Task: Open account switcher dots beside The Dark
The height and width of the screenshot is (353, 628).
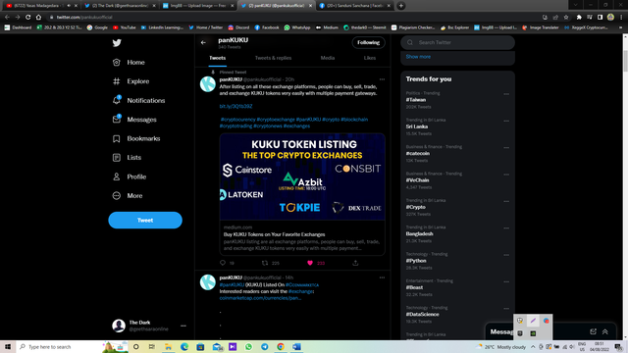Action: (x=183, y=326)
